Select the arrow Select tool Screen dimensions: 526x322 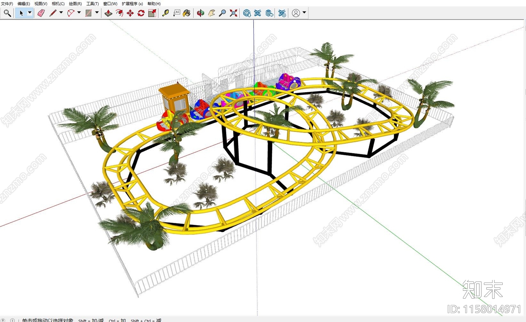point(21,13)
